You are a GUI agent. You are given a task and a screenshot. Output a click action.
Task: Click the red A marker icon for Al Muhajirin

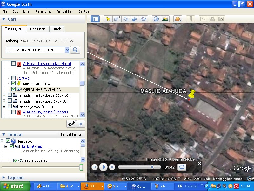19,112
